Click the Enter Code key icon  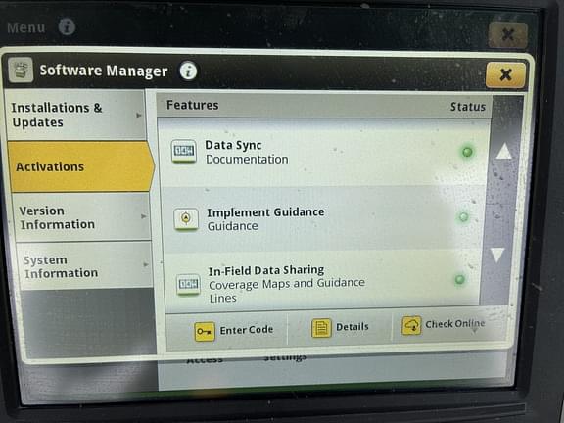pos(205,331)
